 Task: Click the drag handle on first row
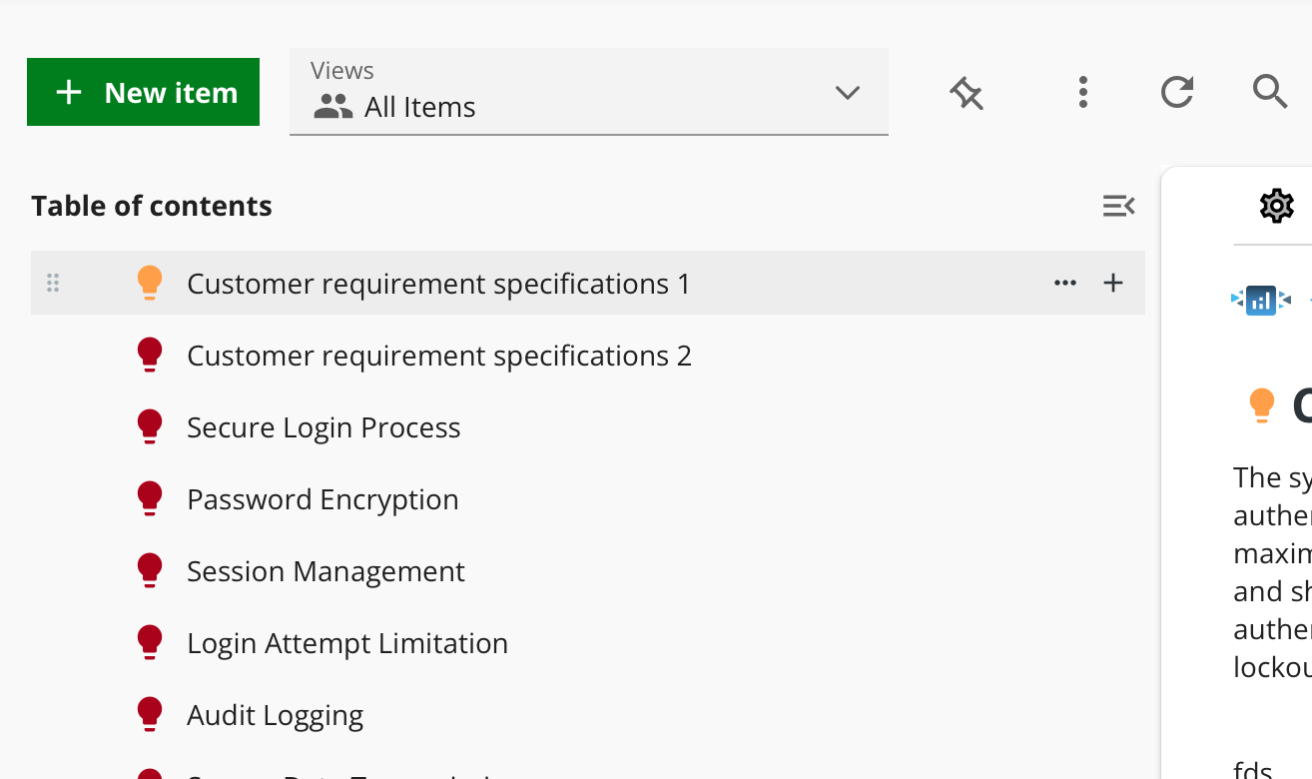pyautogui.click(x=53, y=284)
